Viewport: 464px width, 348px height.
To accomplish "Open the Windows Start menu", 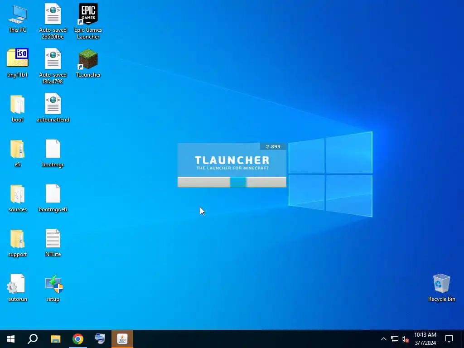I will click(x=11, y=339).
